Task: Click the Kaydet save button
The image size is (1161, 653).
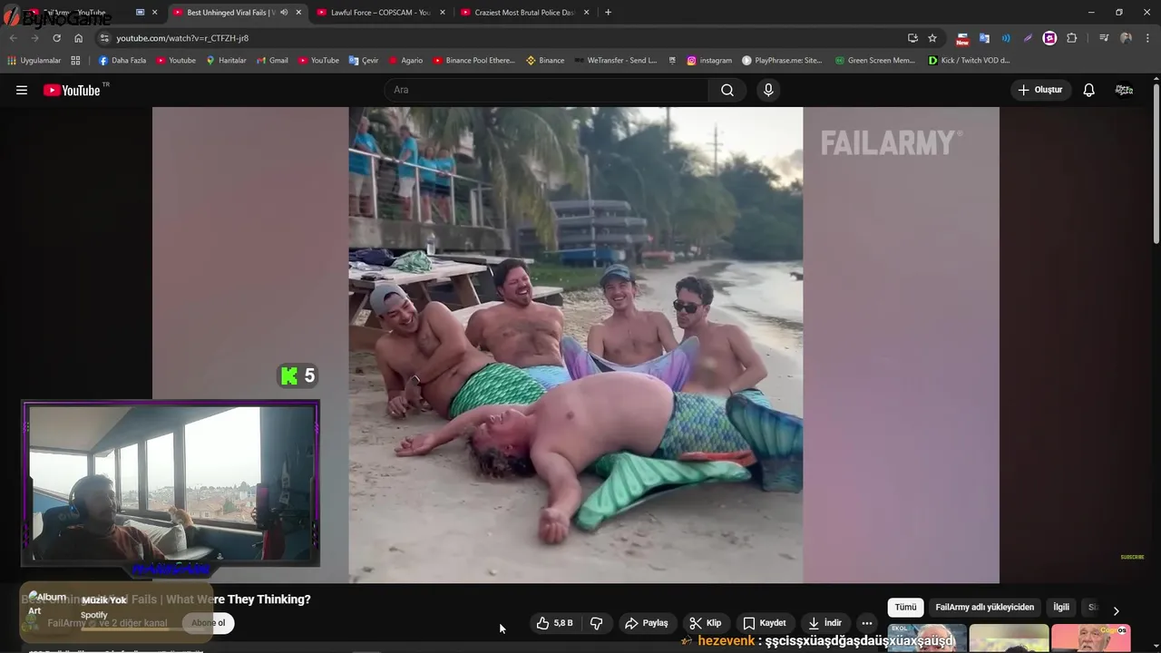Action: (x=765, y=623)
